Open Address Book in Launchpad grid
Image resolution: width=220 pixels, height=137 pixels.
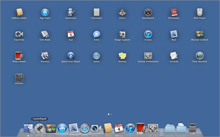pos(19,12)
